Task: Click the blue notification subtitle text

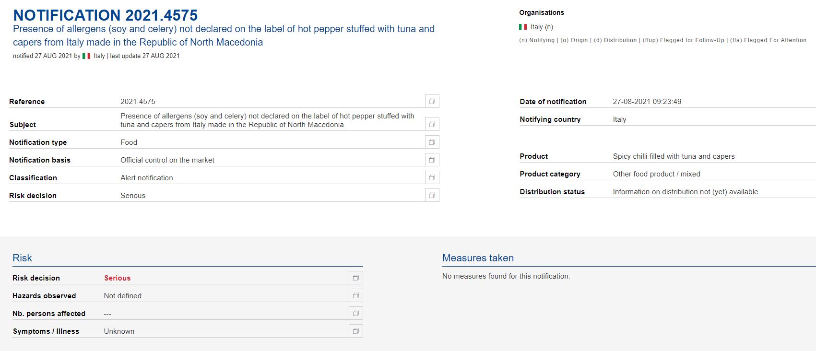Action: click(224, 35)
